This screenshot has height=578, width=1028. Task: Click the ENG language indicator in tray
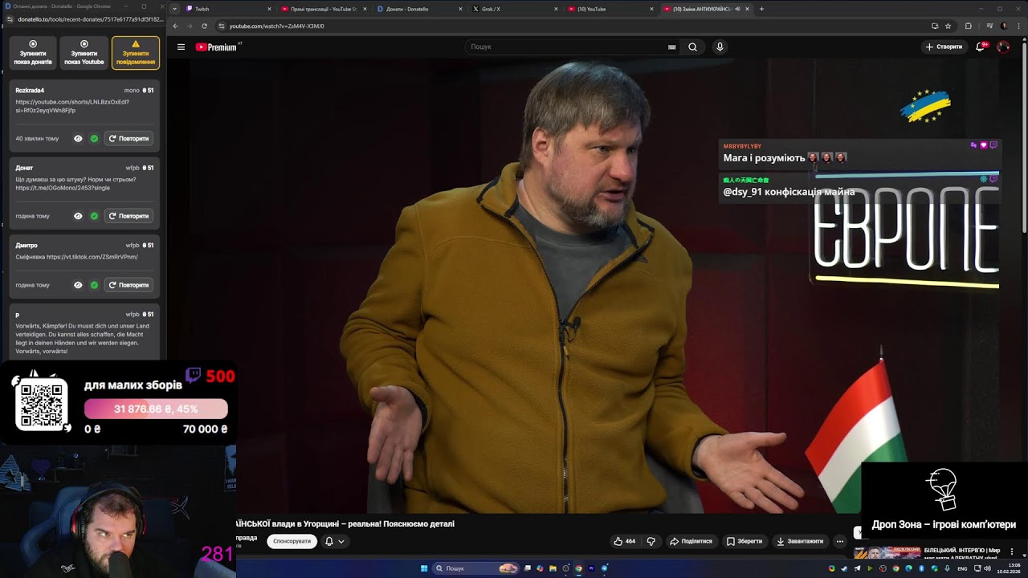[x=962, y=568]
